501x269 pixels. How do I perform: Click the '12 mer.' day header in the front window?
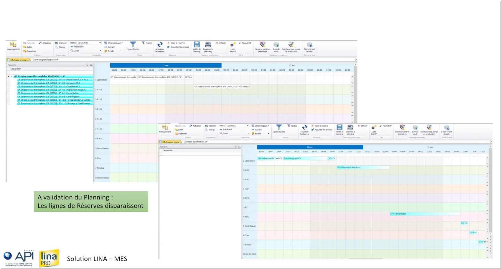[310, 147]
